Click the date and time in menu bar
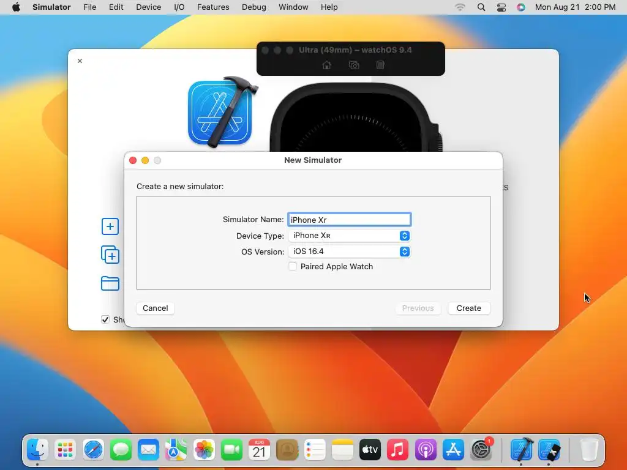Viewport: 627px width, 470px height. coord(575,7)
